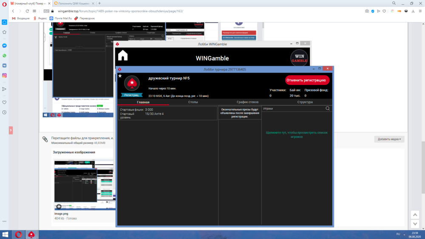Switch to the Столы tab

[193, 102]
